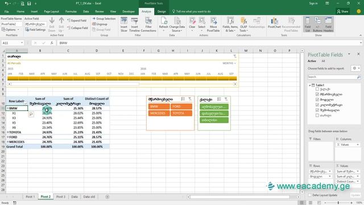
Task: Uncheck the მწარმოებელი field checkbox
Action: click(317, 95)
